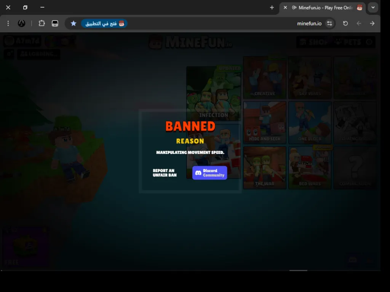
Task: Click the horizontal scrollbar thumb
Action: pos(298,270)
